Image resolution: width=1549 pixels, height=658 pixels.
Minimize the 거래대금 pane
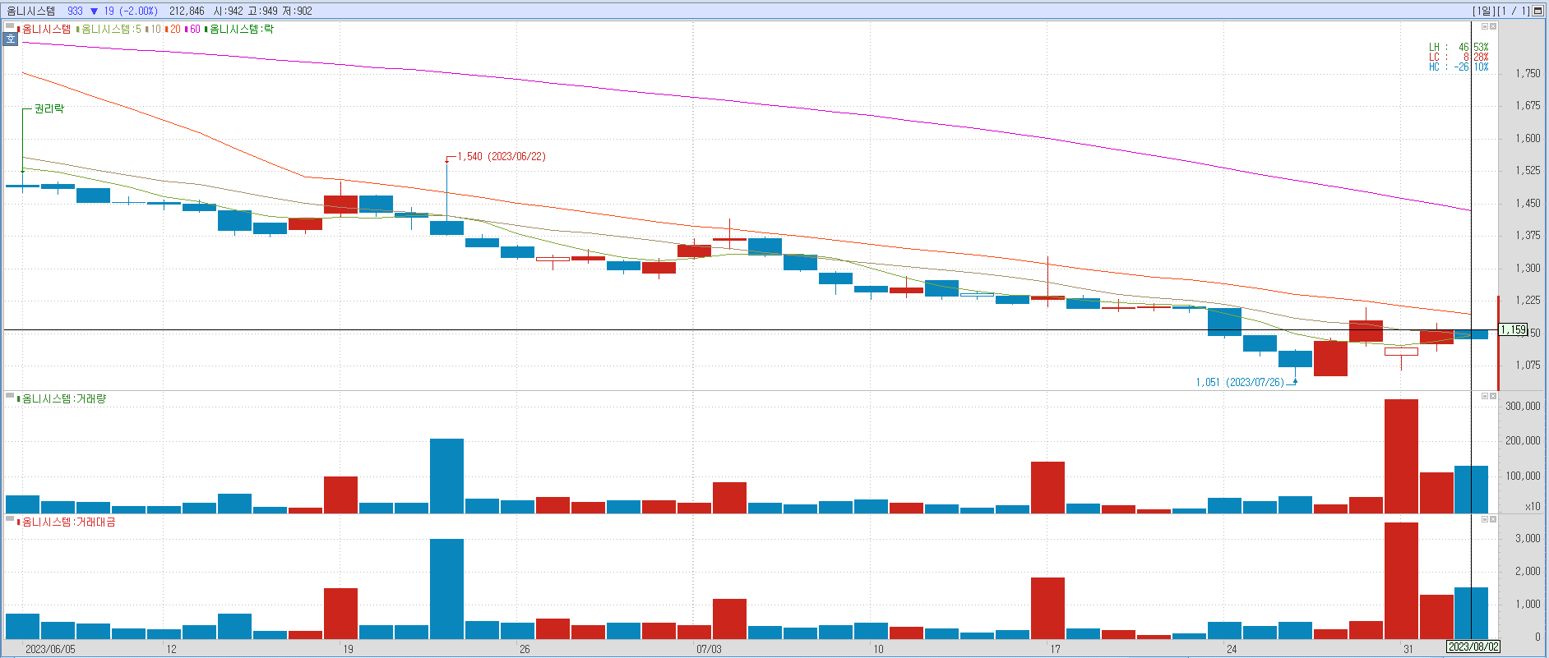pyautogui.click(x=1485, y=519)
